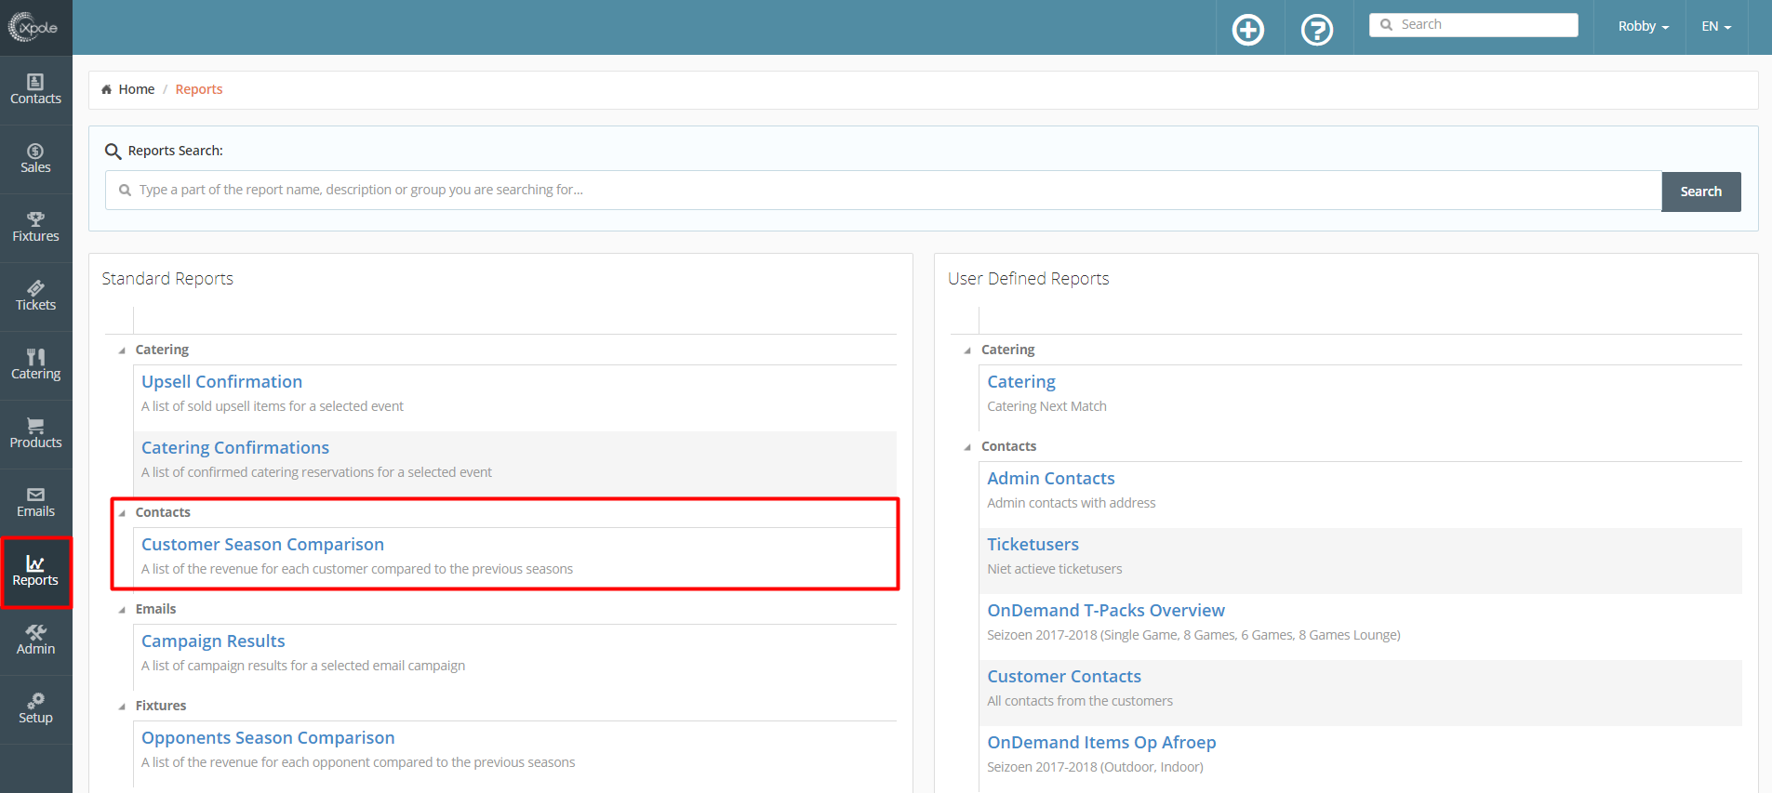Open Tickets in the sidebar
The image size is (1772, 793).
35,297
